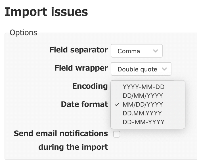Click the Date format label

pos(84,104)
